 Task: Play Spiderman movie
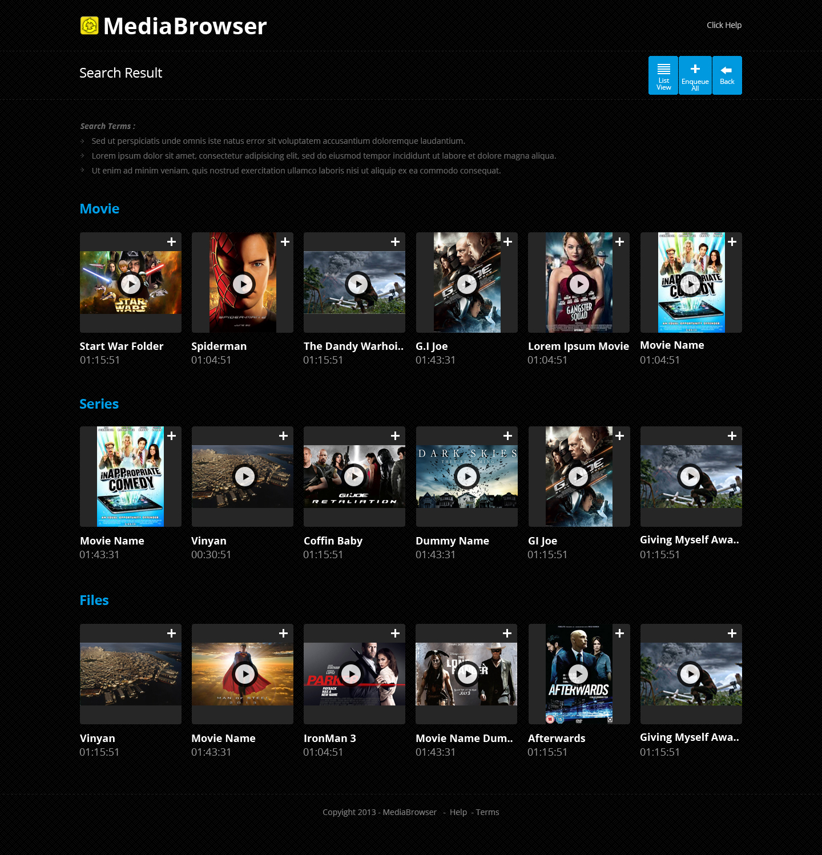point(243,284)
